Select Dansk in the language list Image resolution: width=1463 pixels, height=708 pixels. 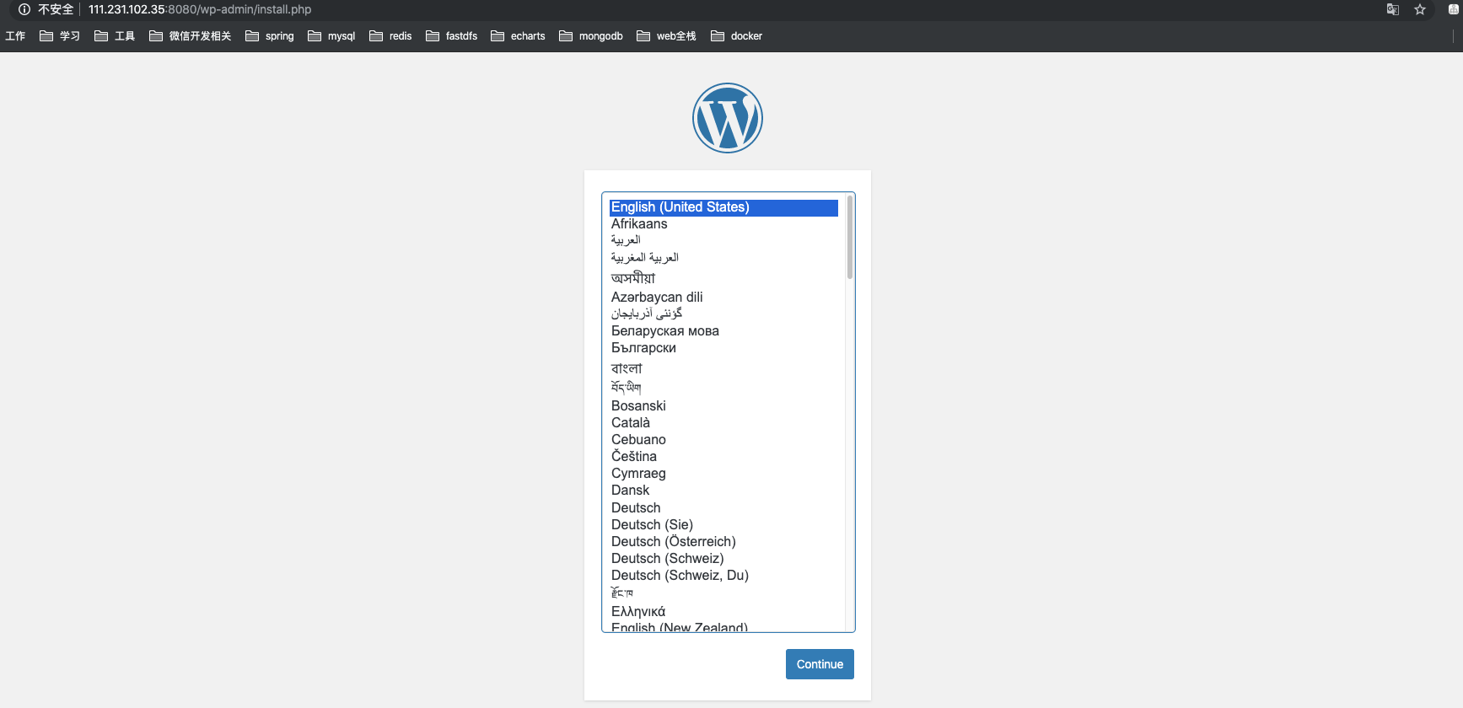(x=723, y=491)
